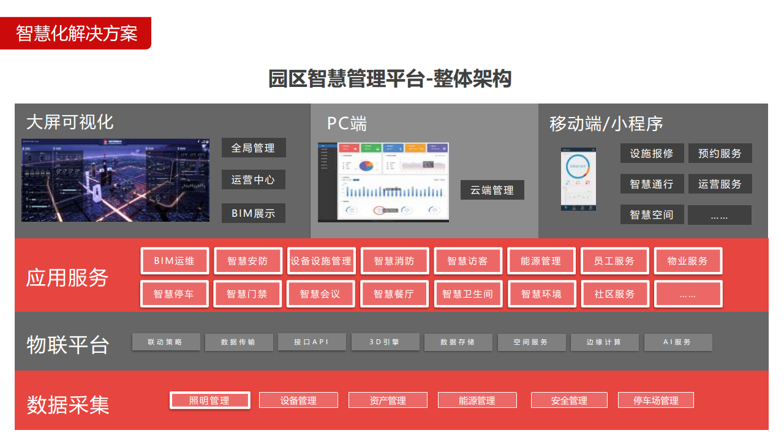Viewport: 784px width, 441px height.
Task: Select the 智慧访客 service box
Action: (x=468, y=261)
